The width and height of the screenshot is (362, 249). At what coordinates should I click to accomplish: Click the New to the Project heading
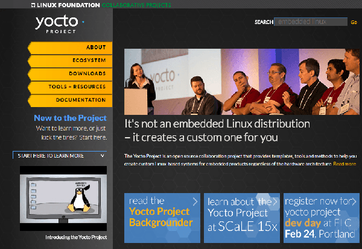(71, 118)
